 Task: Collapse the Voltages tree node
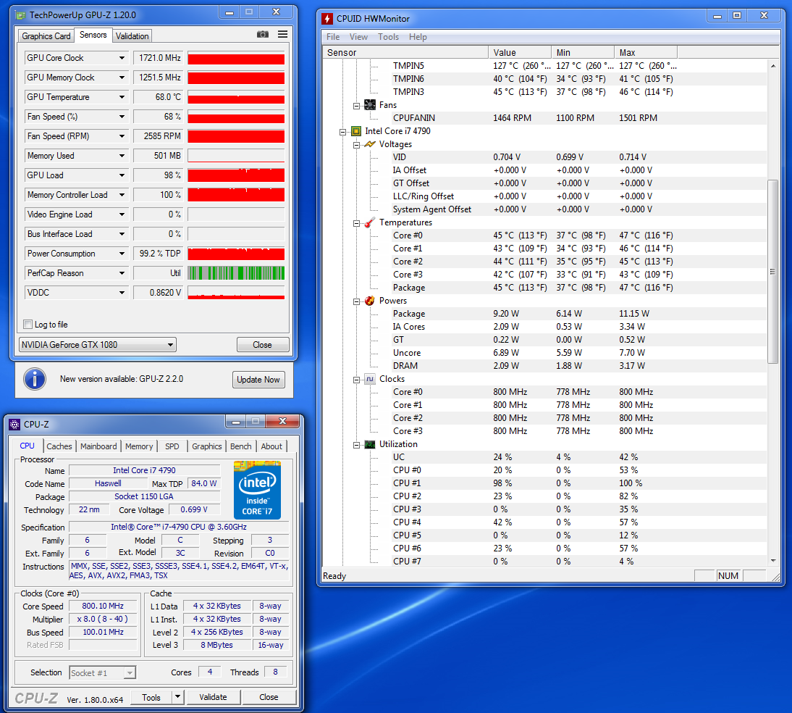357,145
